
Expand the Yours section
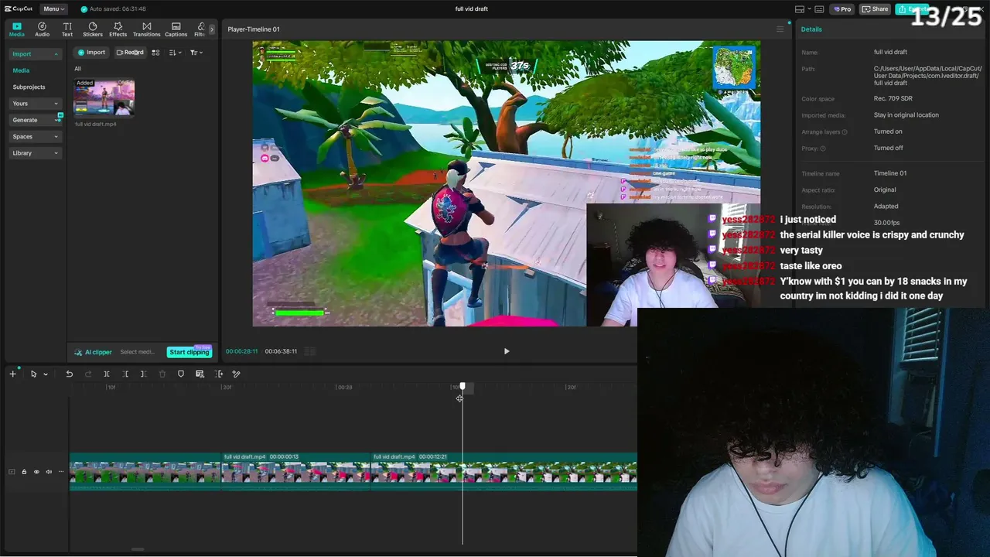36,104
